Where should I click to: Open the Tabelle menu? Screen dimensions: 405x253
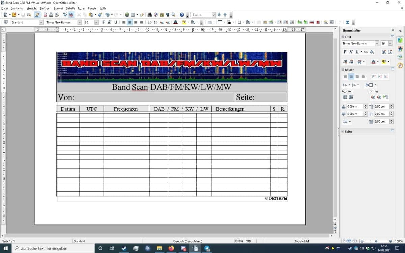tap(70, 8)
